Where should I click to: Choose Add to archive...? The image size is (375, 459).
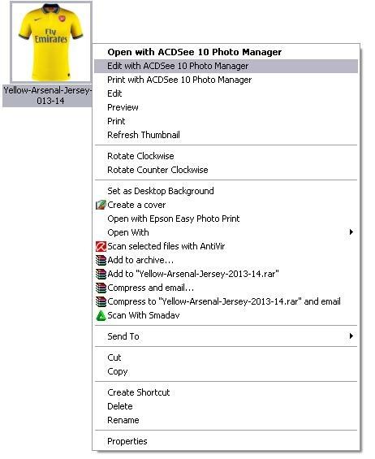(x=226, y=260)
